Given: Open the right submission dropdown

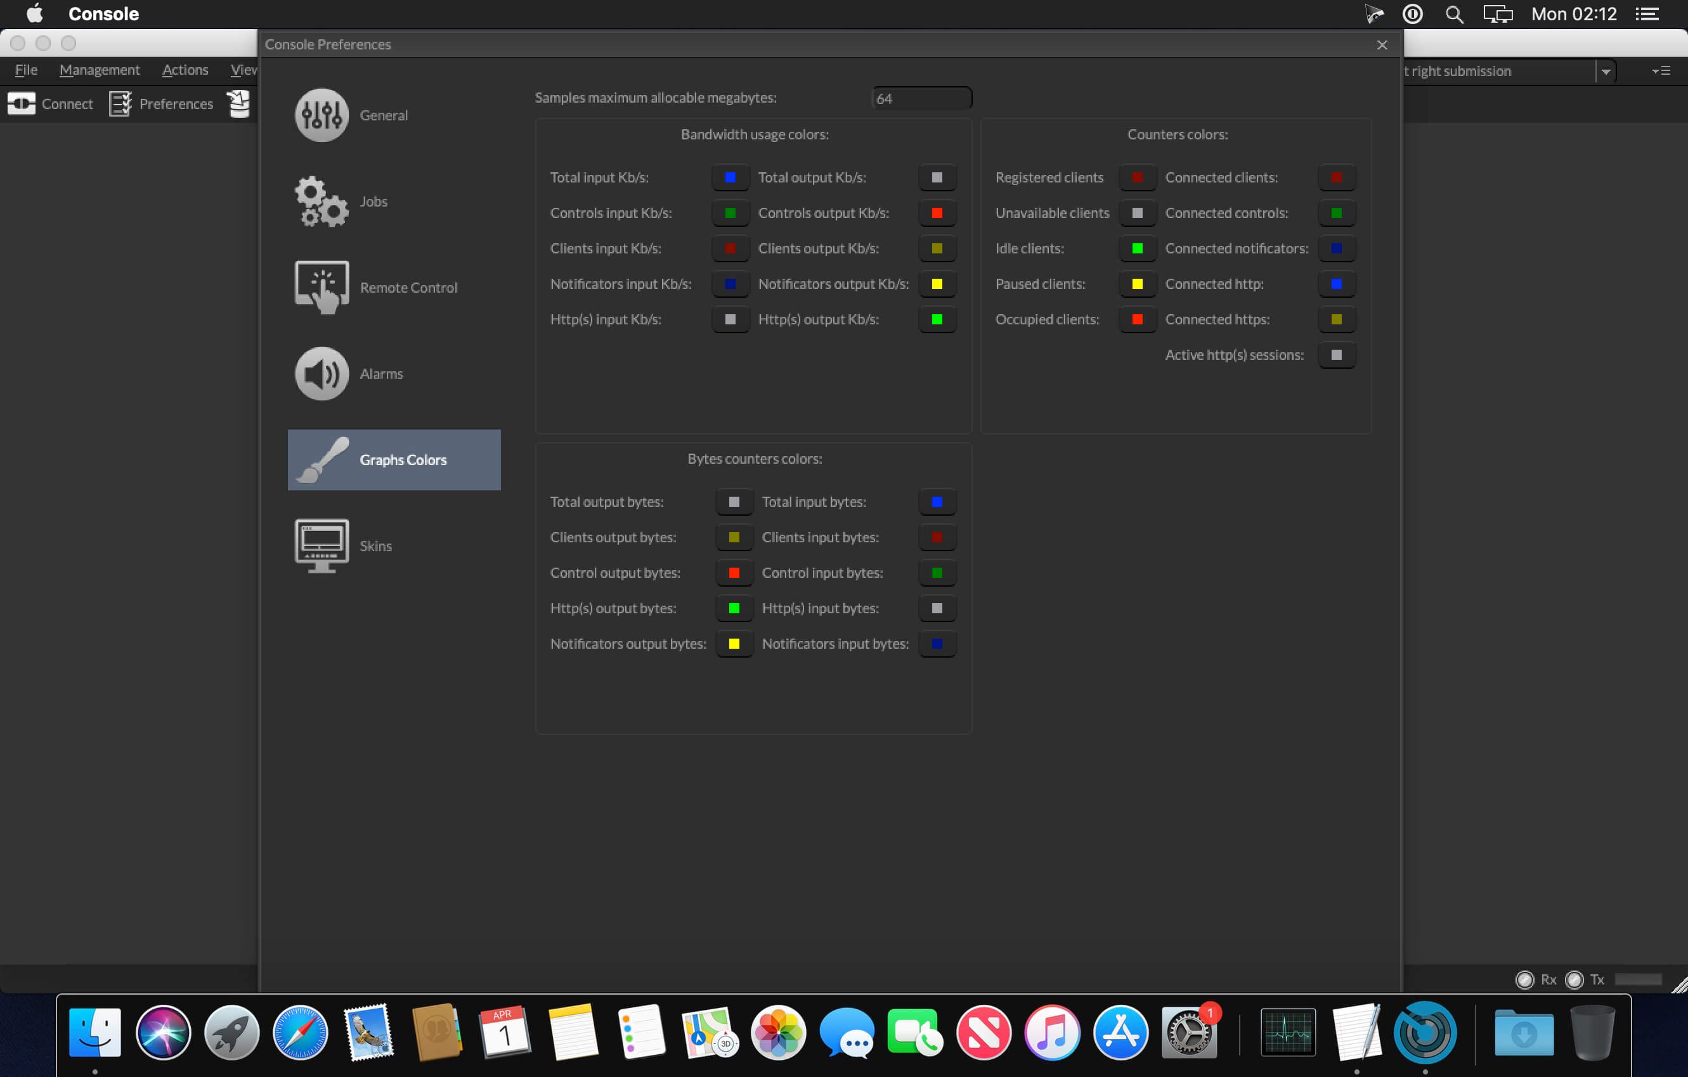Looking at the screenshot, I should 1606,71.
